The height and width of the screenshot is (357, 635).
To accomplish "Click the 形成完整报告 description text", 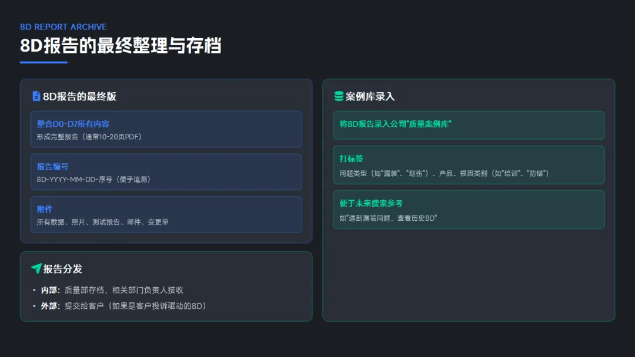I will coord(89,136).
